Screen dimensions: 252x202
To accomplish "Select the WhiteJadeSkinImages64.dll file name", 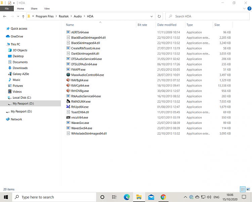I will tap(89, 133).
